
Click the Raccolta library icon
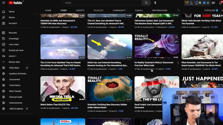[3, 33]
